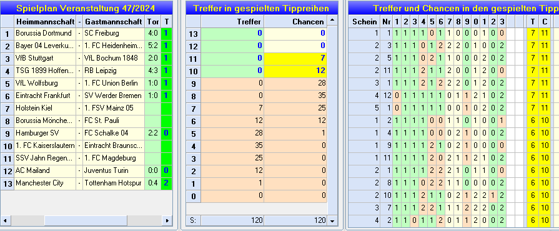The image size is (559, 231).
Task: Click Nr 9 cell in Schein 1 row
Action: pos(386,146)
